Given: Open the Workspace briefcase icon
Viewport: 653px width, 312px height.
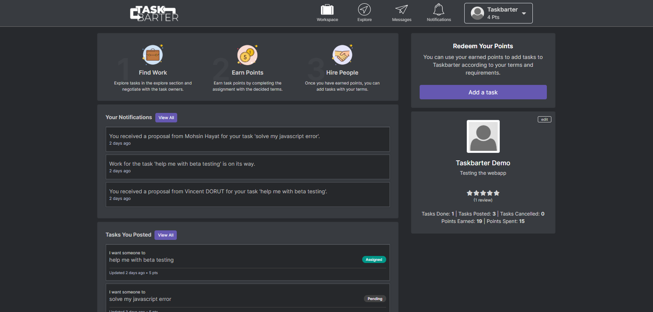Looking at the screenshot, I should coord(327,9).
